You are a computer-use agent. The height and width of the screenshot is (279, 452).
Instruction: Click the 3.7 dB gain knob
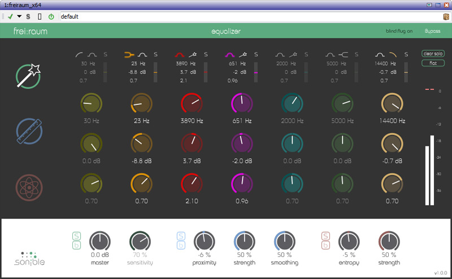(x=192, y=143)
